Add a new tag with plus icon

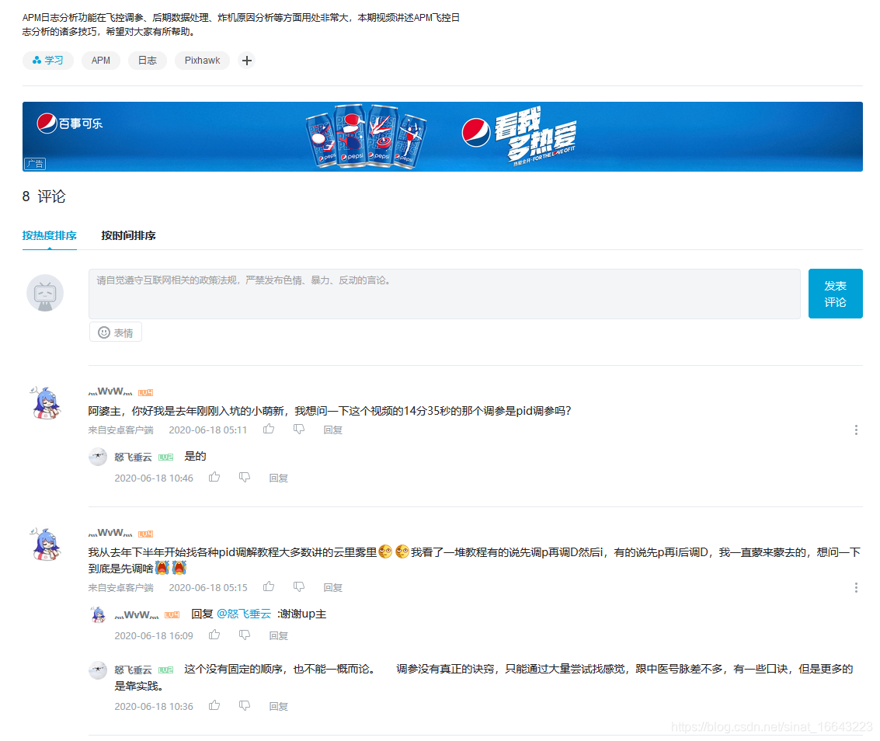point(246,60)
